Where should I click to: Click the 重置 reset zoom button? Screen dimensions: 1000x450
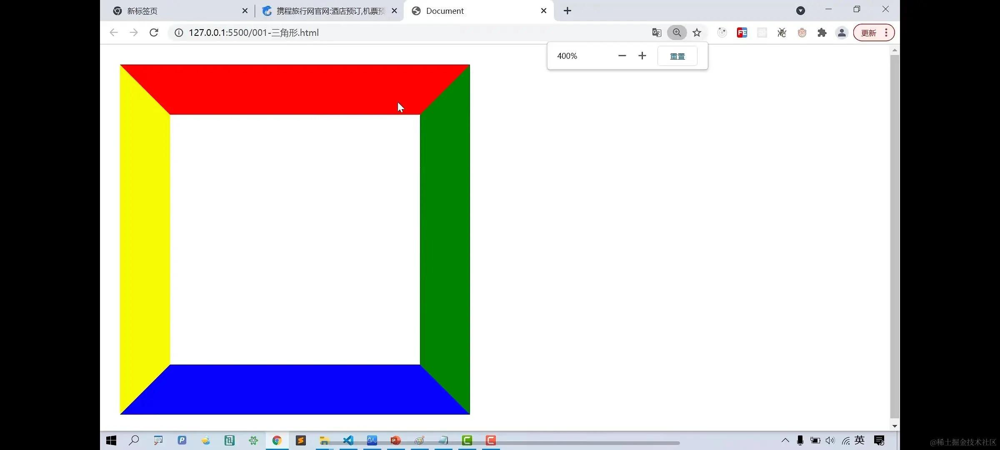677,56
